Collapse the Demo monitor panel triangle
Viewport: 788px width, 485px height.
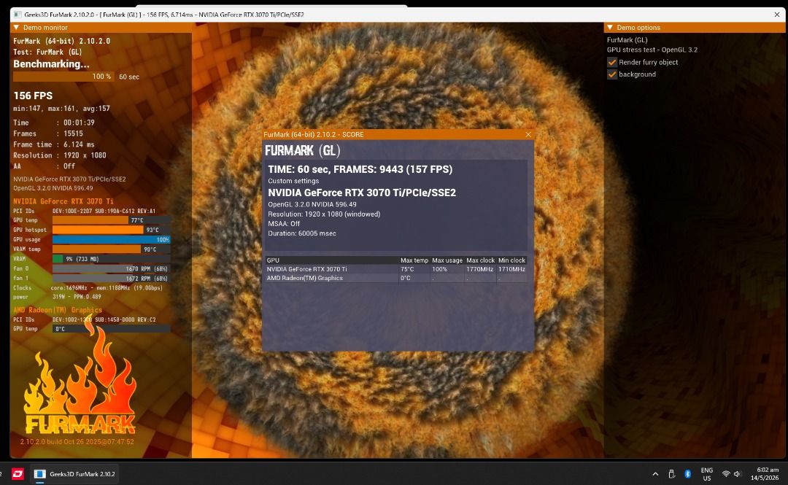point(16,27)
